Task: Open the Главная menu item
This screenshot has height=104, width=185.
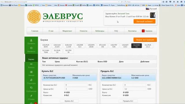Action: 35,31
